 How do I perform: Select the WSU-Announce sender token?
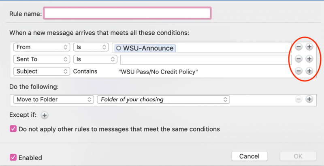click(145, 48)
